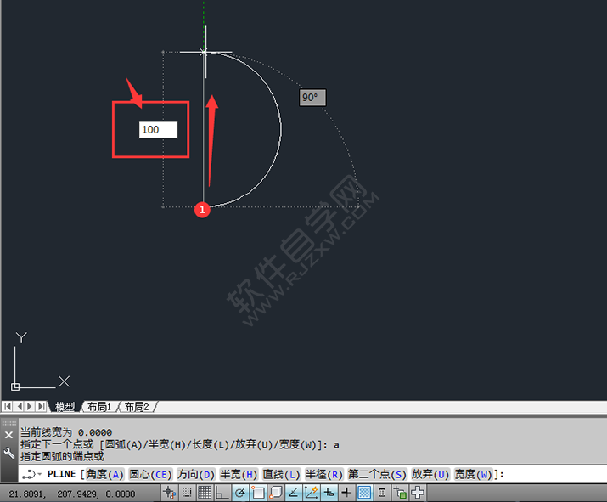Toggle Dynamic Input status icon

click(329, 493)
